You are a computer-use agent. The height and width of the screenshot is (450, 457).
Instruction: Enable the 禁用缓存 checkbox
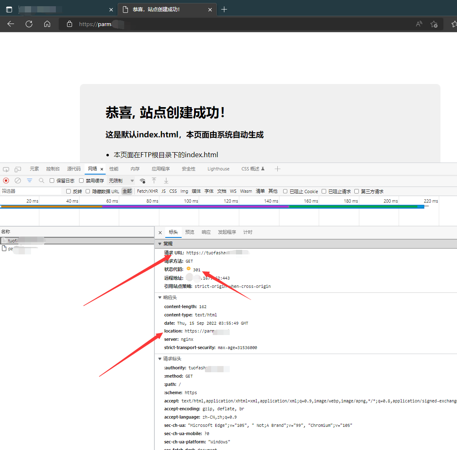(x=81, y=181)
